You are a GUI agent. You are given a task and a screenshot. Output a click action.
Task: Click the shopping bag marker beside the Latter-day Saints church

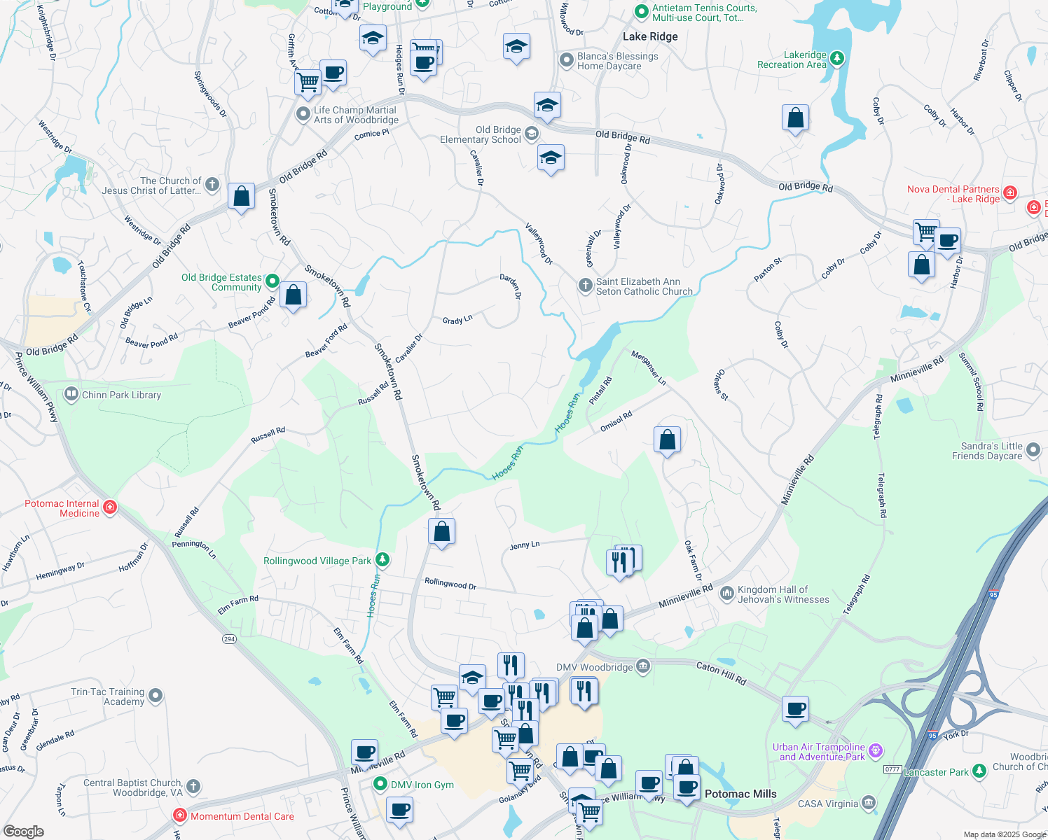pyautogui.click(x=241, y=197)
